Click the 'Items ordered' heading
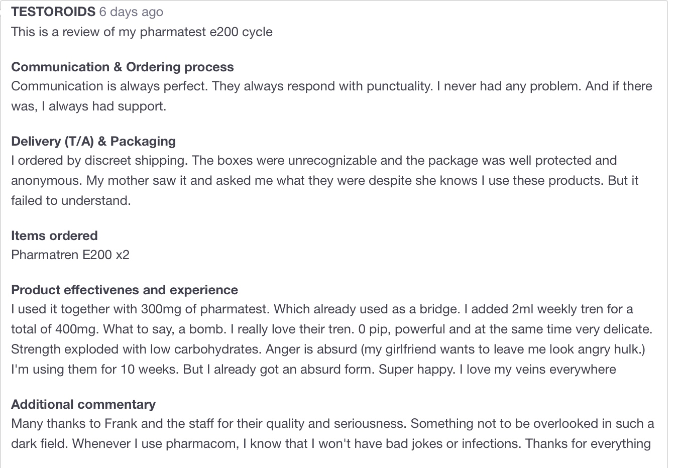The image size is (679, 468). pyautogui.click(x=54, y=236)
